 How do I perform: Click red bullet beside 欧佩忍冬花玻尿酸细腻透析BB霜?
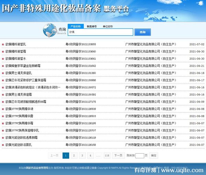(3, 102)
